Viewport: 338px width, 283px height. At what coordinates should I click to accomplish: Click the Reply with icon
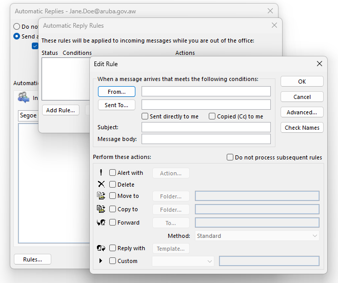point(101,248)
